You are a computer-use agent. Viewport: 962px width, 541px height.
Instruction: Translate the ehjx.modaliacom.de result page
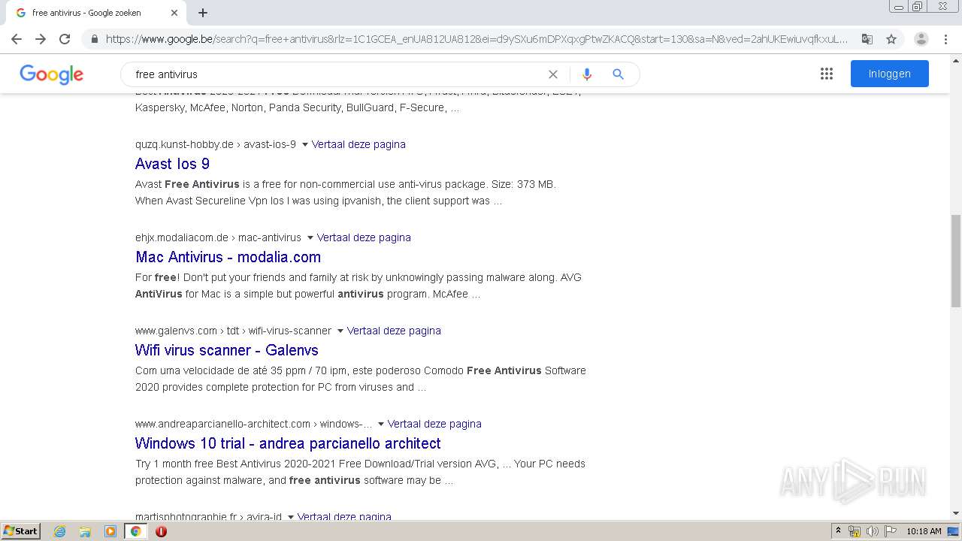click(364, 237)
